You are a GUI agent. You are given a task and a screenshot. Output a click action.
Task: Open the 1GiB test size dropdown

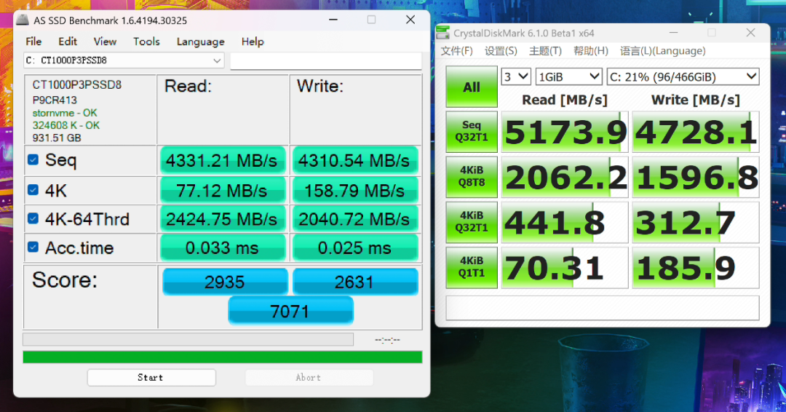569,76
